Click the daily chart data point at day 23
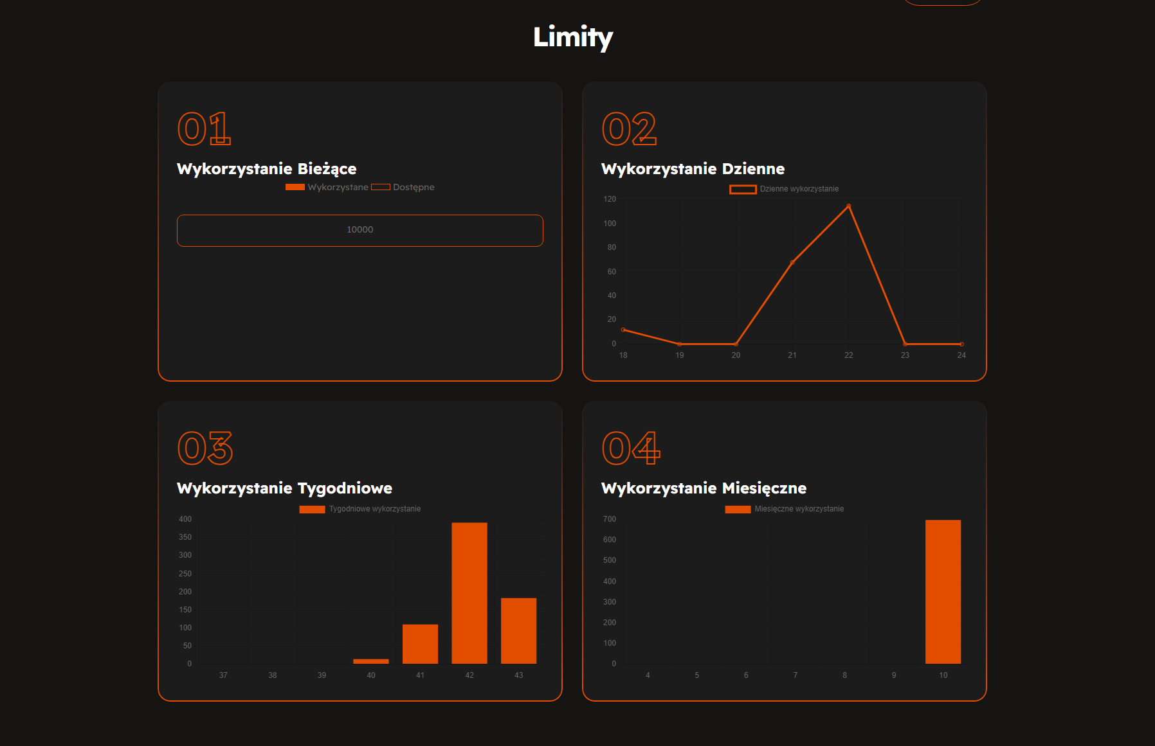The height and width of the screenshot is (746, 1155). tap(905, 344)
